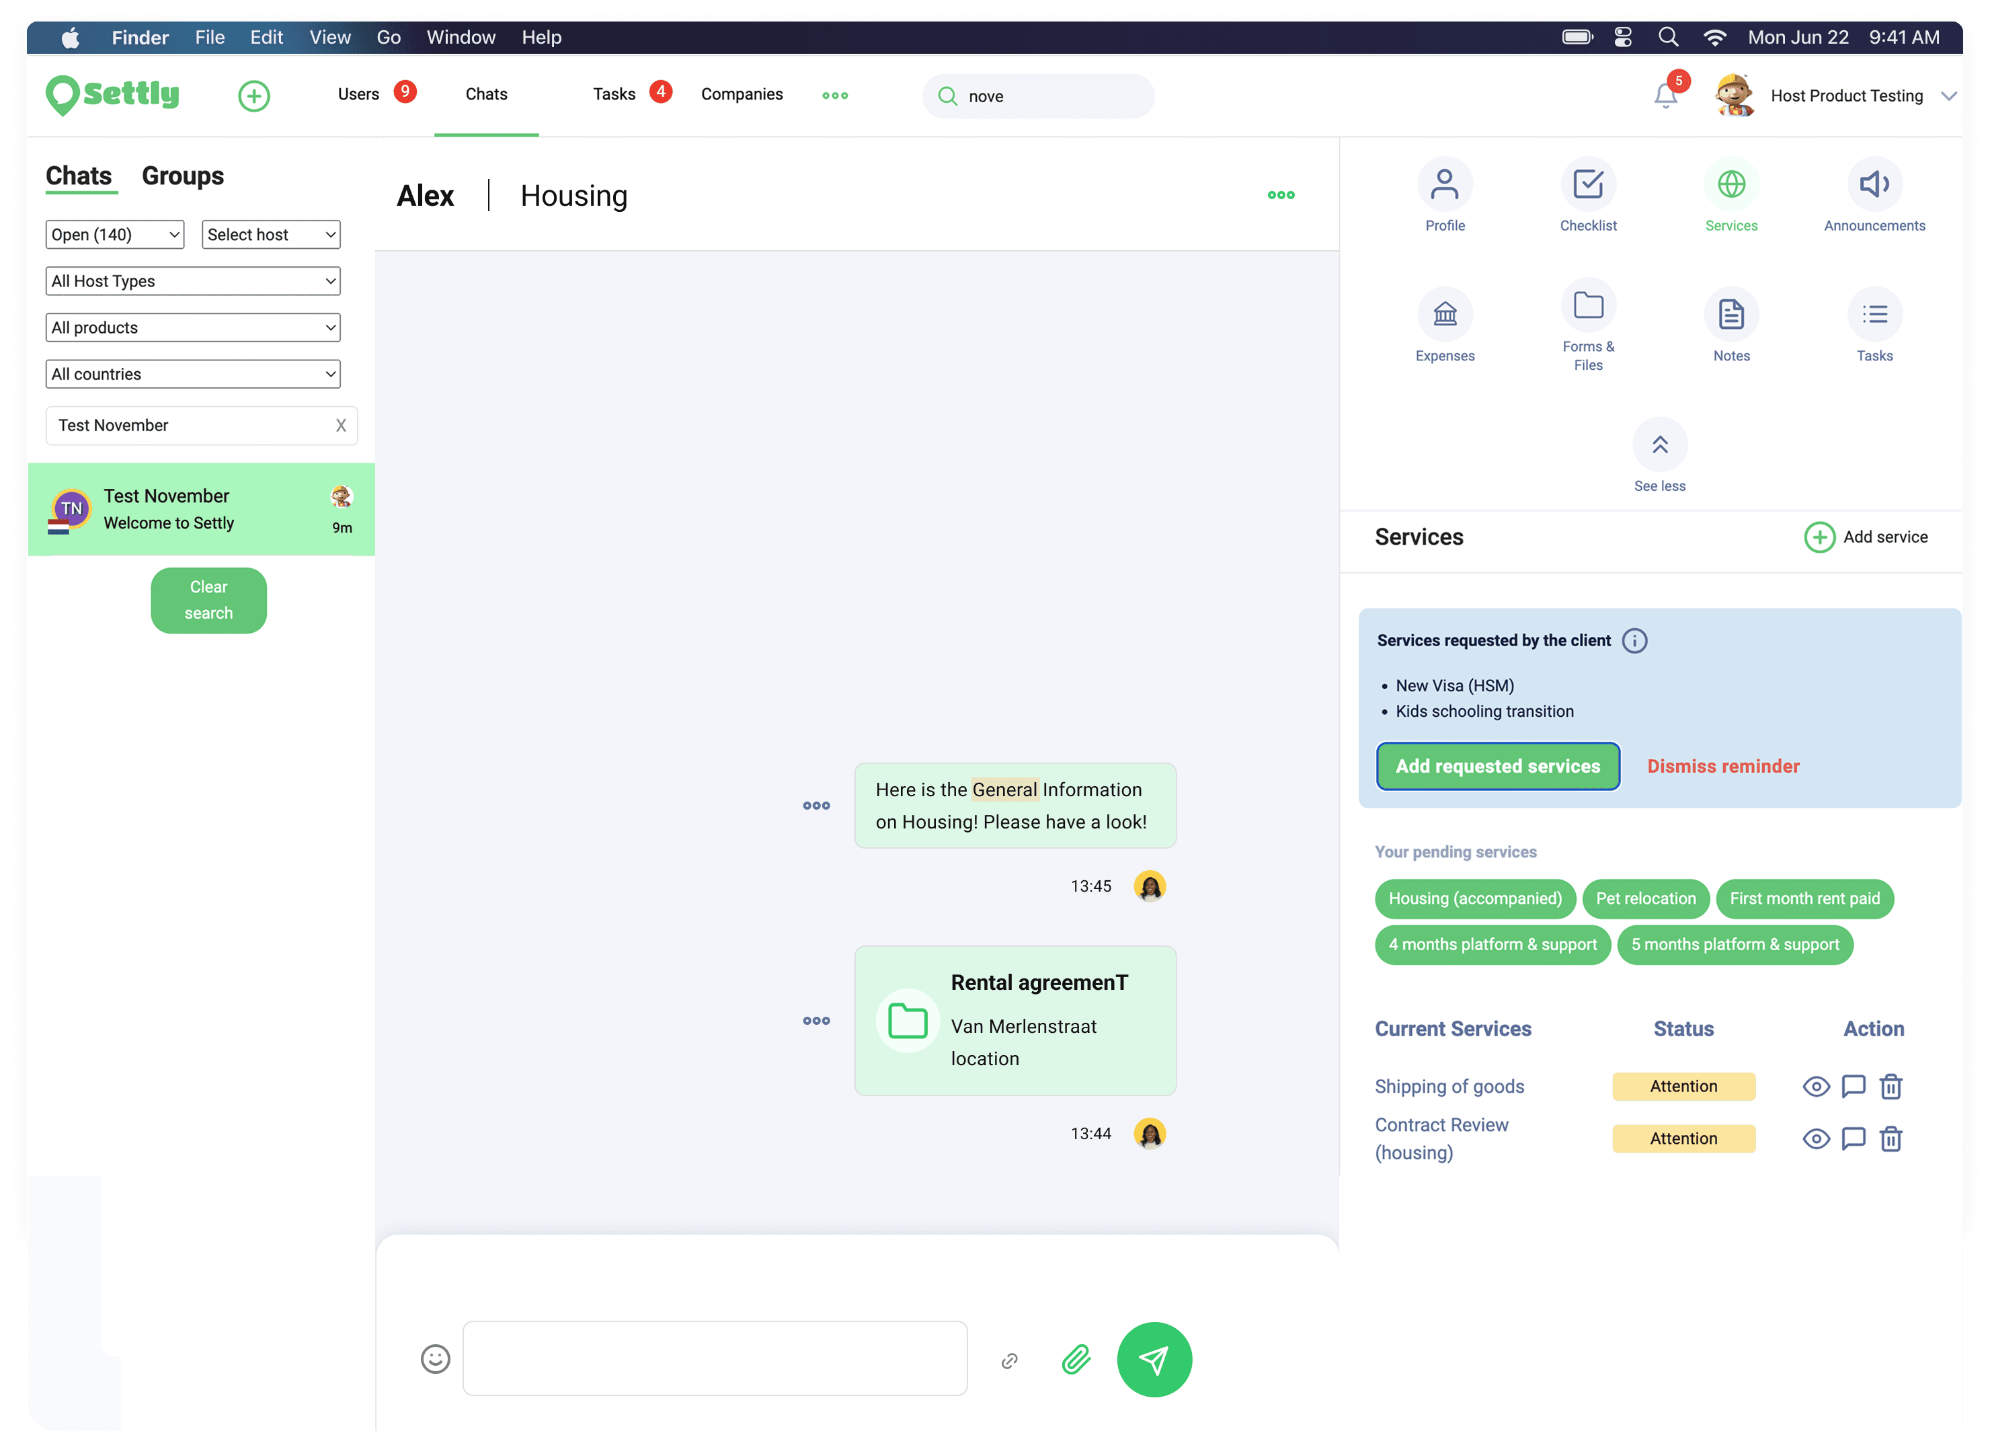Open the emoji picker smiley icon
This screenshot has width=1990, height=1431.
(x=435, y=1359)
